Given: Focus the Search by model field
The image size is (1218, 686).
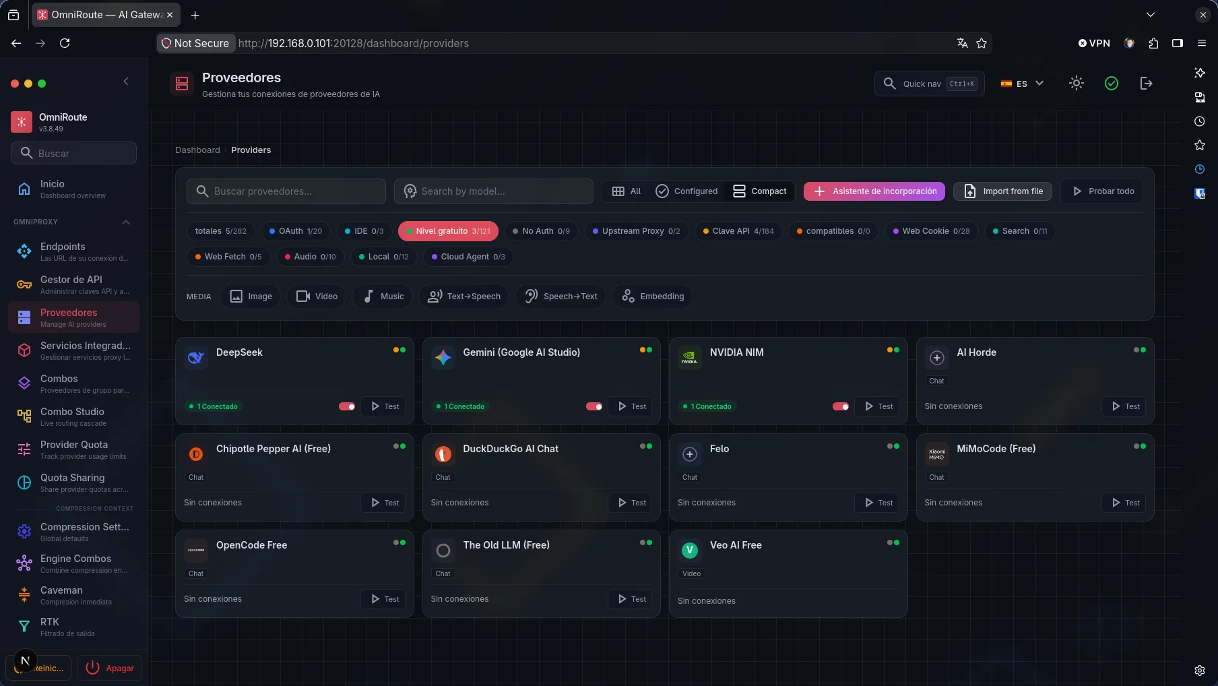Looking at the screenshot, I should [494, 191].
